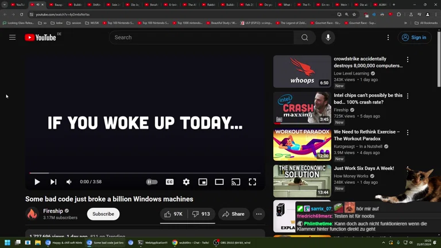
Task: Switch to the first 'YouTu' tab
Action: click(18, 5)
